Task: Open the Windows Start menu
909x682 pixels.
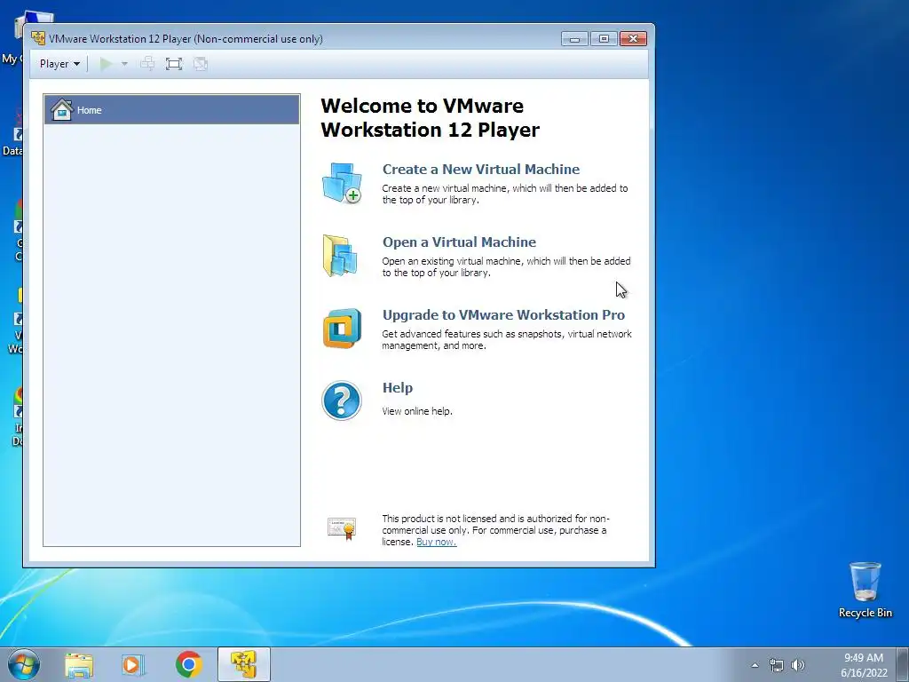Action: (x=24, y=664)
